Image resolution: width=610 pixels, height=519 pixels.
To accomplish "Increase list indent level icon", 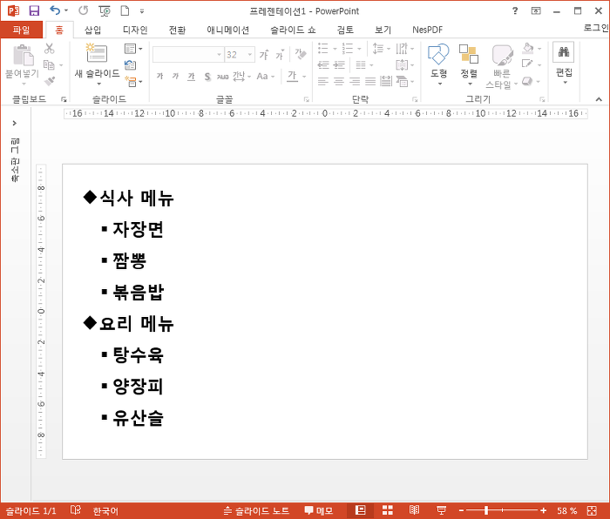I will point(339,65).
